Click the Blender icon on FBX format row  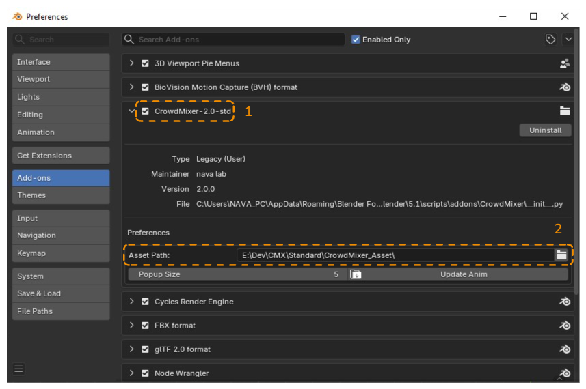[x=564, y=326]
